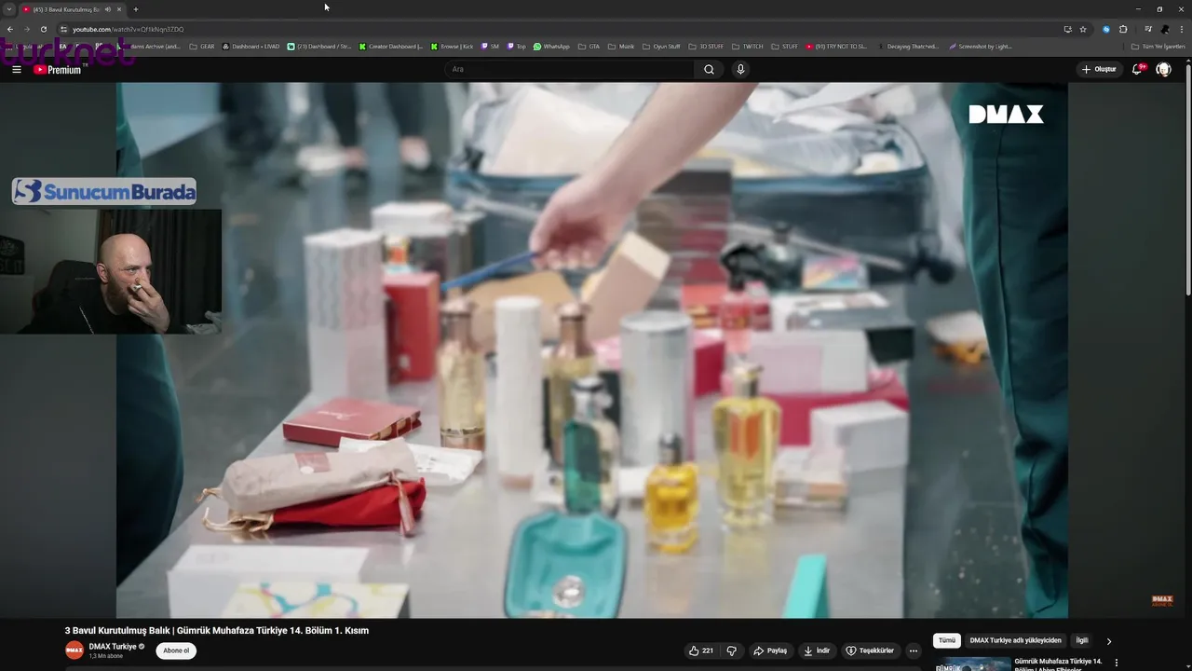This screenshot has height=671, width=1192.
Task: View site information icon in address bar
Action: point(63,29)
